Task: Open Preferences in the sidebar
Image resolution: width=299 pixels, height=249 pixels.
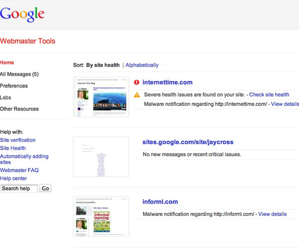Action: click(14, 86)
